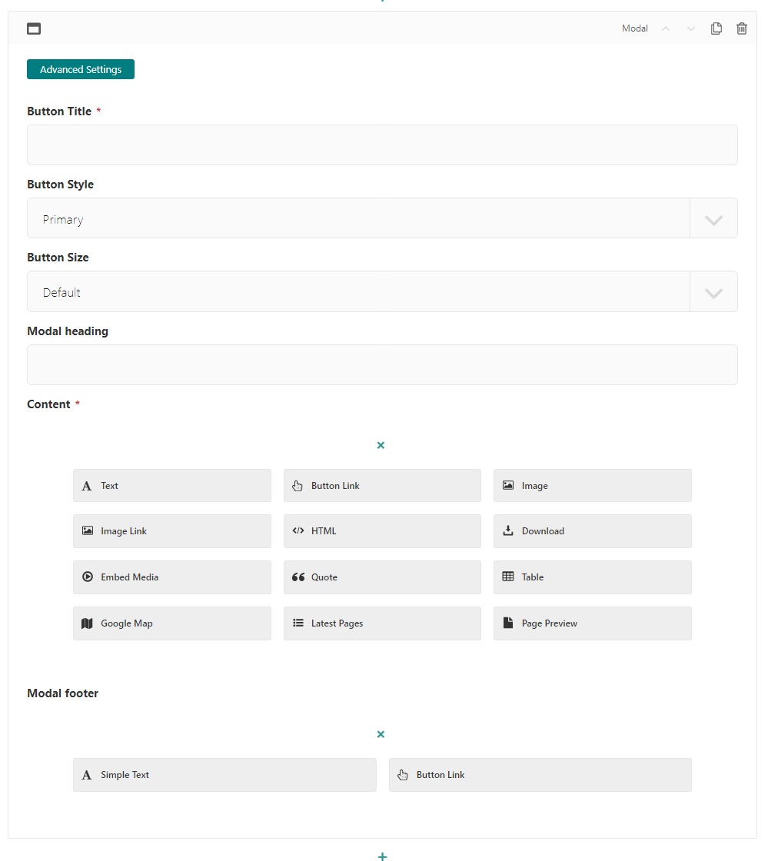Screen dimensions: 768x861
Task: Click into the Modal heading field
Action: click(382, 365)
